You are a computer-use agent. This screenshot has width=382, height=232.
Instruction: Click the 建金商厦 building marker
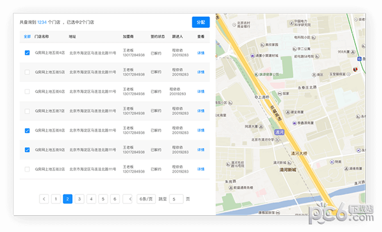click(x=288, y=112)
